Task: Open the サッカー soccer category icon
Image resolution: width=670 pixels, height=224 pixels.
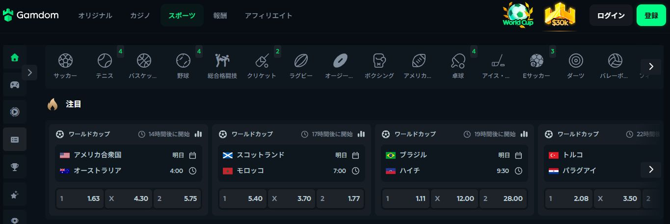Action: [x=65, y=61]
